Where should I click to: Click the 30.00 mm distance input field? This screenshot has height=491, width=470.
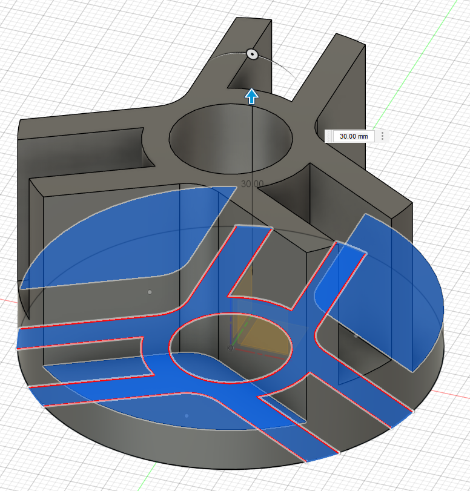pos(354,136)
